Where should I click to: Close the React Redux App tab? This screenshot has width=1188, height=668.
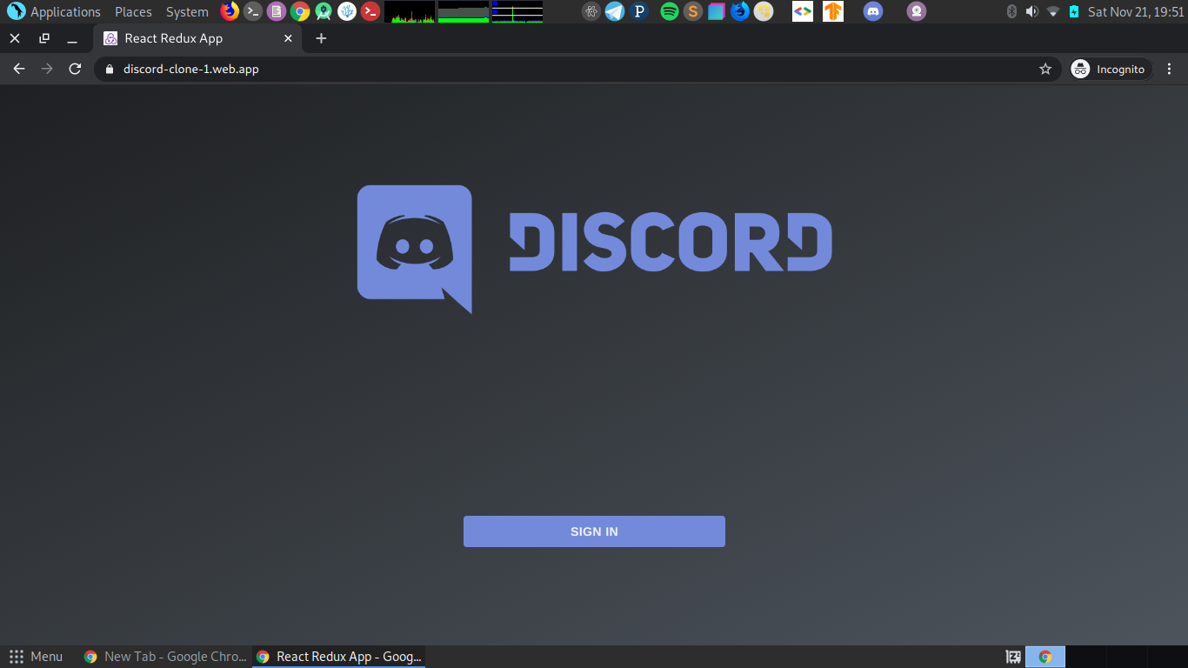(288, 38)
